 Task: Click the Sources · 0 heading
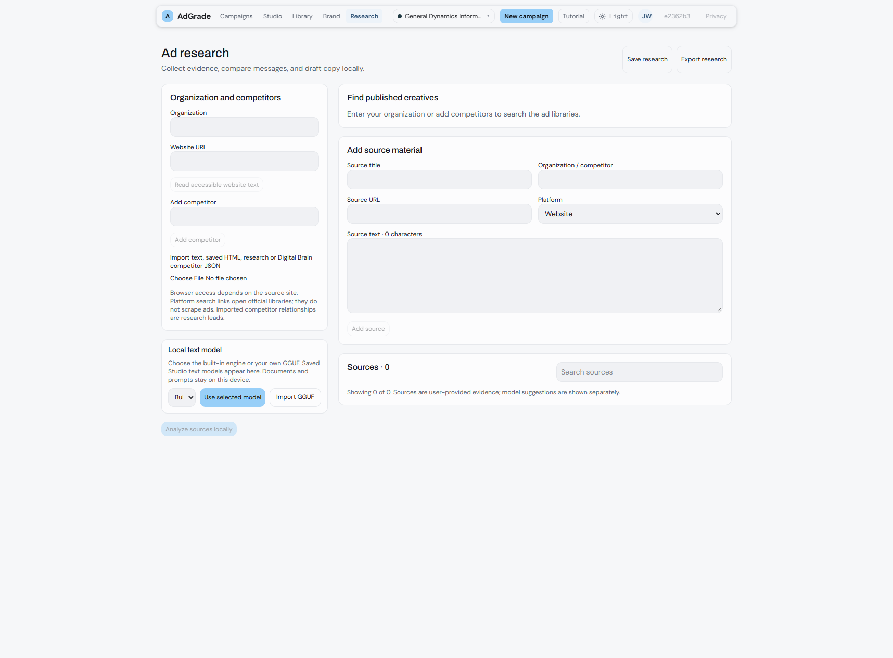pyautogui.click(x=368, y=367)
